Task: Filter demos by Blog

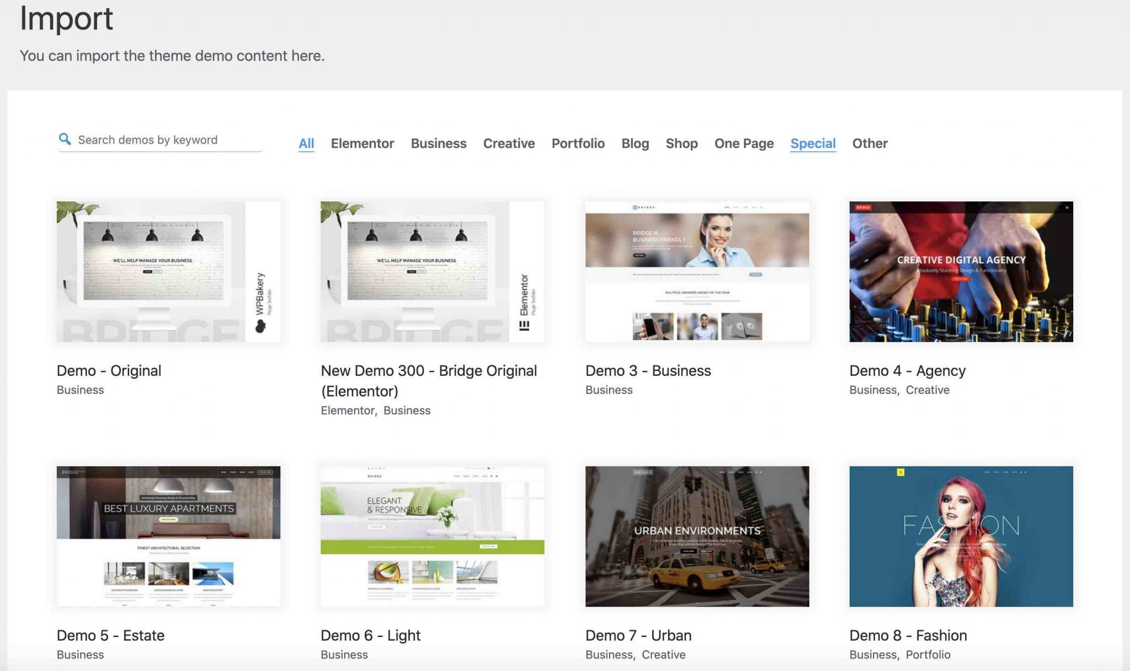Action: [635, 143]
